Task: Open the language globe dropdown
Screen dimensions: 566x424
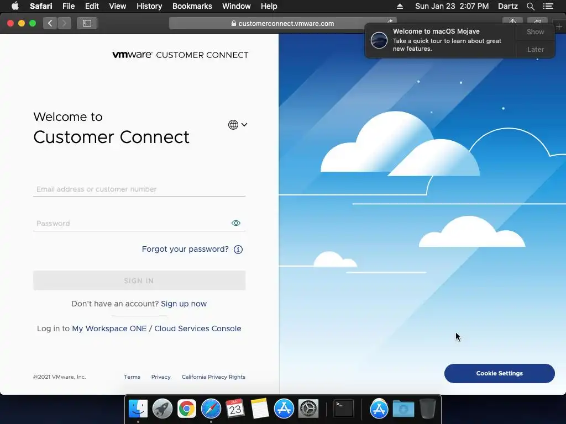Action: click(x=238, y=125)
